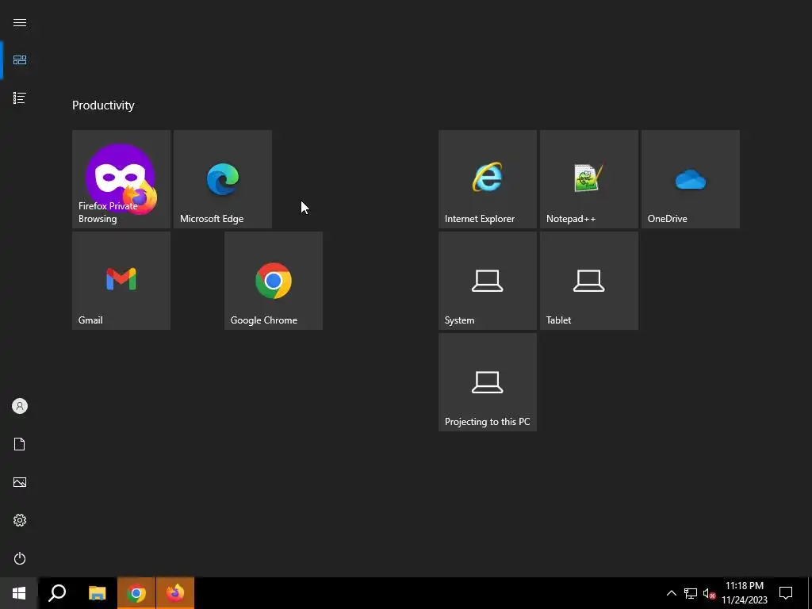
Task: Open the Firefox Private Browsing tile
Action: tap(121, 178)
